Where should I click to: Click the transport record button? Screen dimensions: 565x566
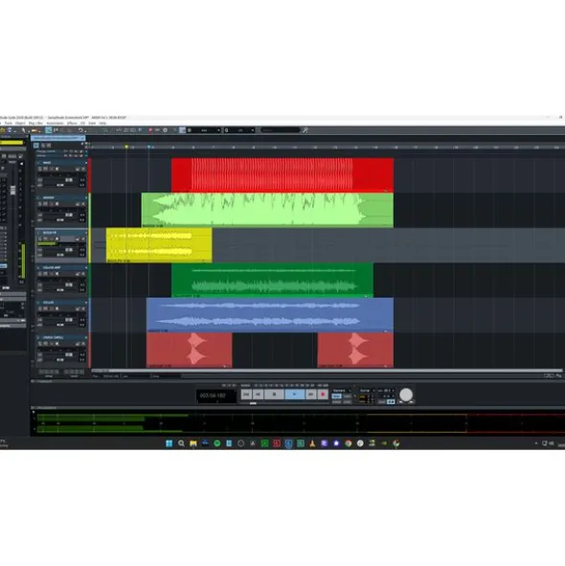tap(323, 394)
